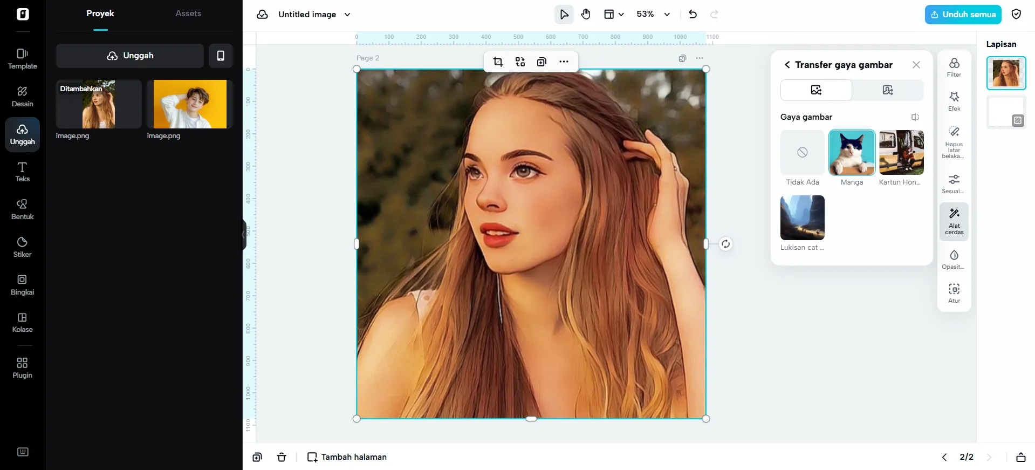This screenshot has height=470, width=1035.
Task: Click the undo arrow
Action: (693, 15)
